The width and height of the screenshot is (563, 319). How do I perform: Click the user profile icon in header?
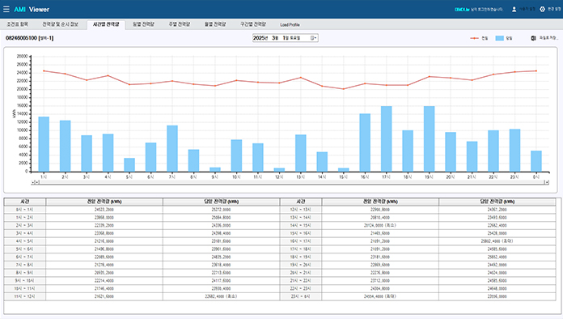tap(514, 10)
